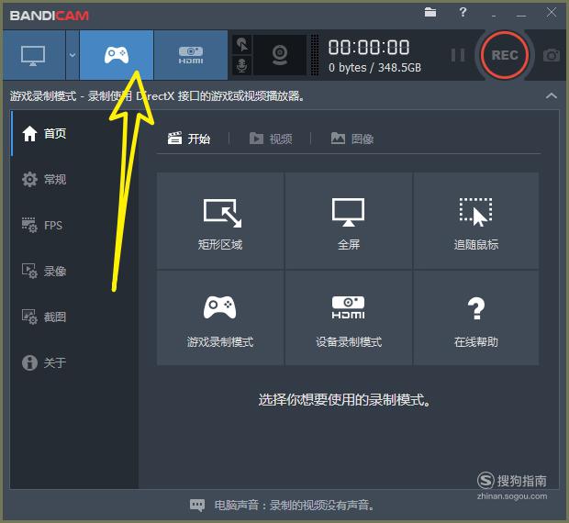Start recording with the REC button
569x523 pixels.
[505, 55]
